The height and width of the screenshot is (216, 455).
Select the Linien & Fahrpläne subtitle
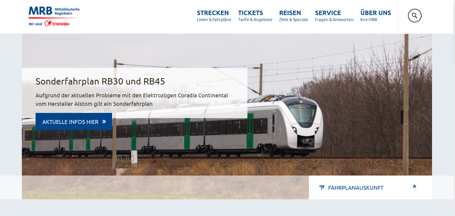(x=214, y=20)
